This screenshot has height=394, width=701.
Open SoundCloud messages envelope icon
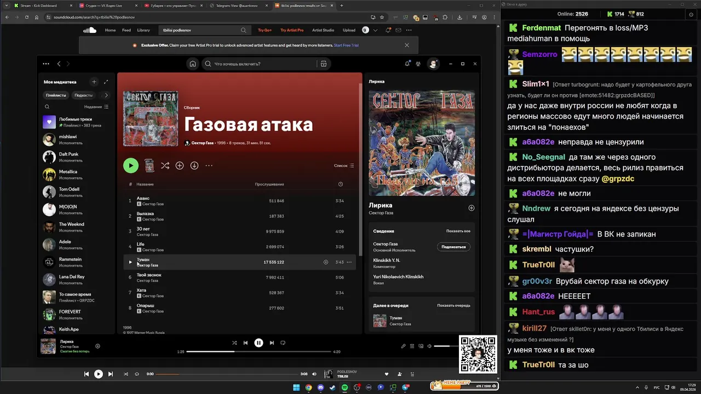[x=399, y=30]
